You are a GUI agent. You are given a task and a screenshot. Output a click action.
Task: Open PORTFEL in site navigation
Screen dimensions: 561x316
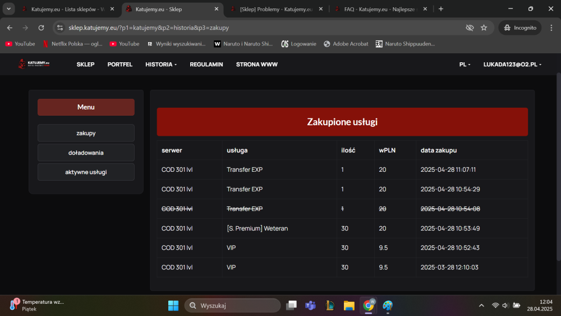point(120,65)
